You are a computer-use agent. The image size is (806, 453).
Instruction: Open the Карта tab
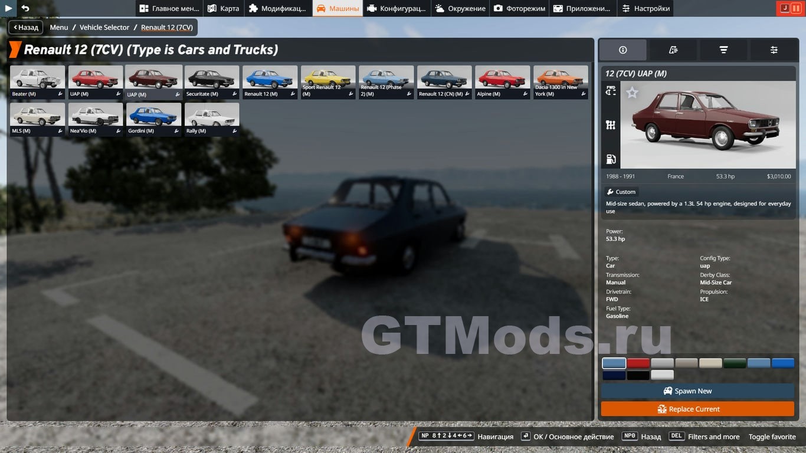[x=223, y=8]
